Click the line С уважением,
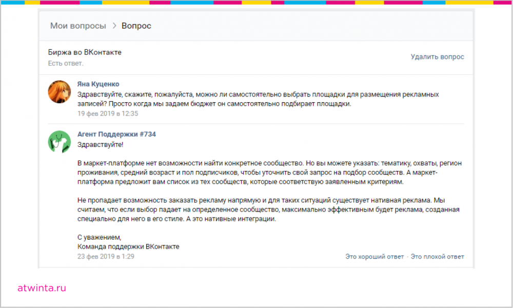This screenshot has height=308, width=513. pyautogui.click(x=99, y=237)
